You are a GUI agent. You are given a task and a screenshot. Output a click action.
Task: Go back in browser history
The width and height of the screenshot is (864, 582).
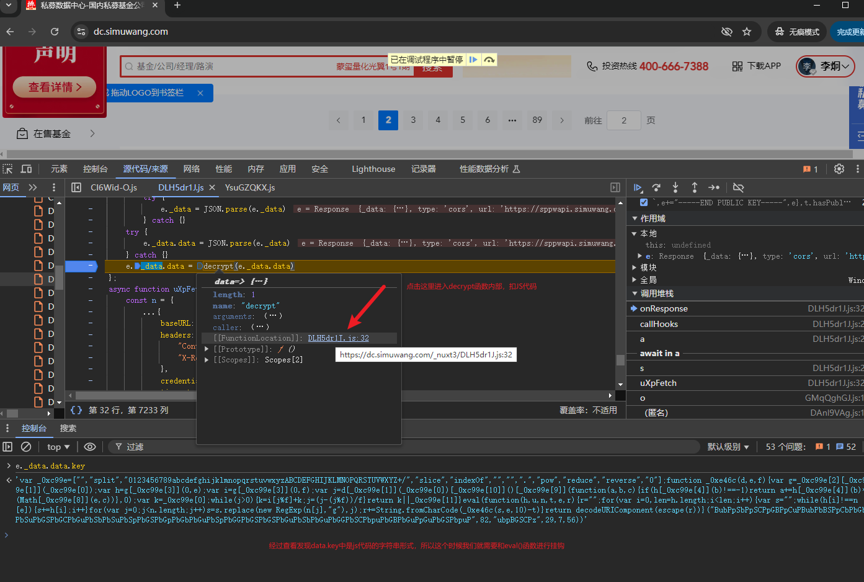[x=10, y=32]
